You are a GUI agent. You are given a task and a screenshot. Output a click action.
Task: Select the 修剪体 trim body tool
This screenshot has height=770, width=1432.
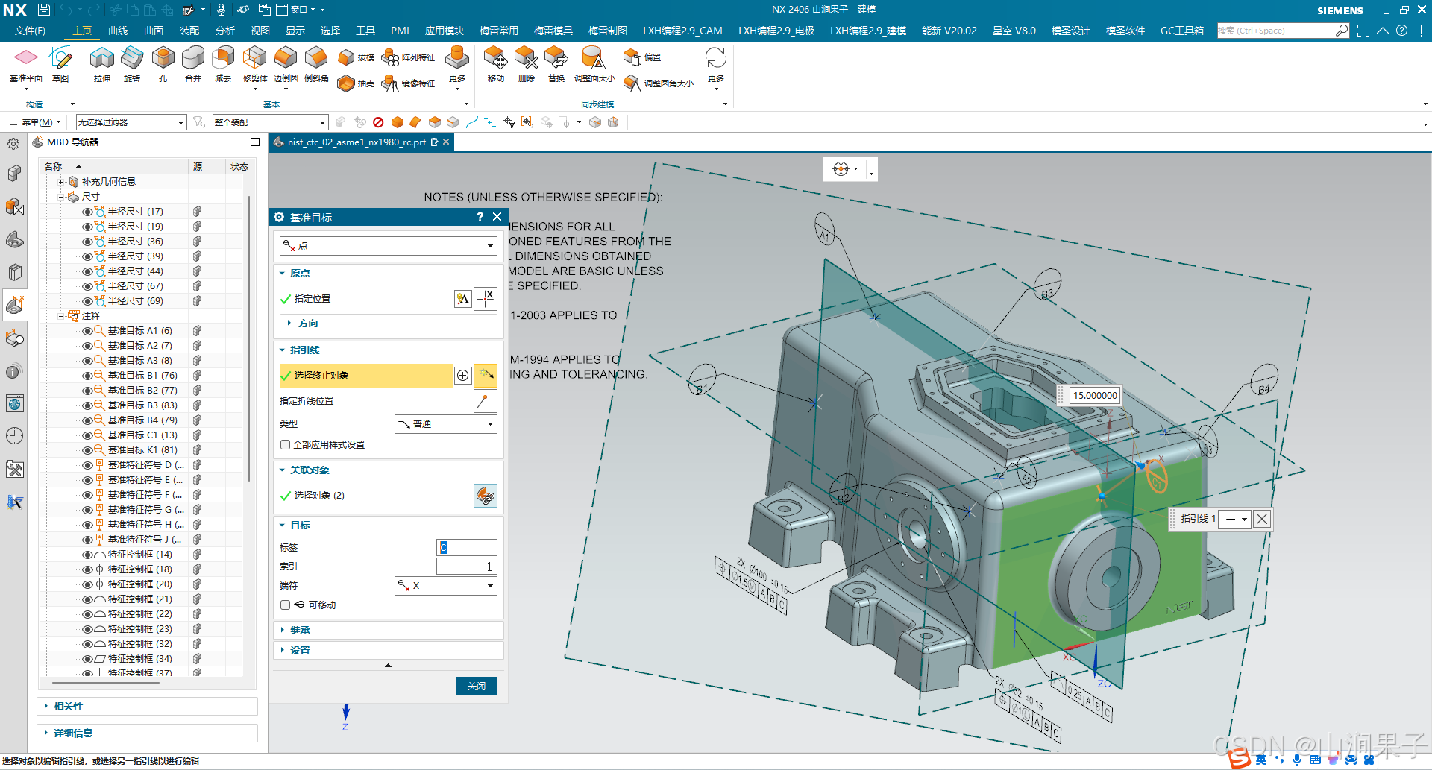255,64
